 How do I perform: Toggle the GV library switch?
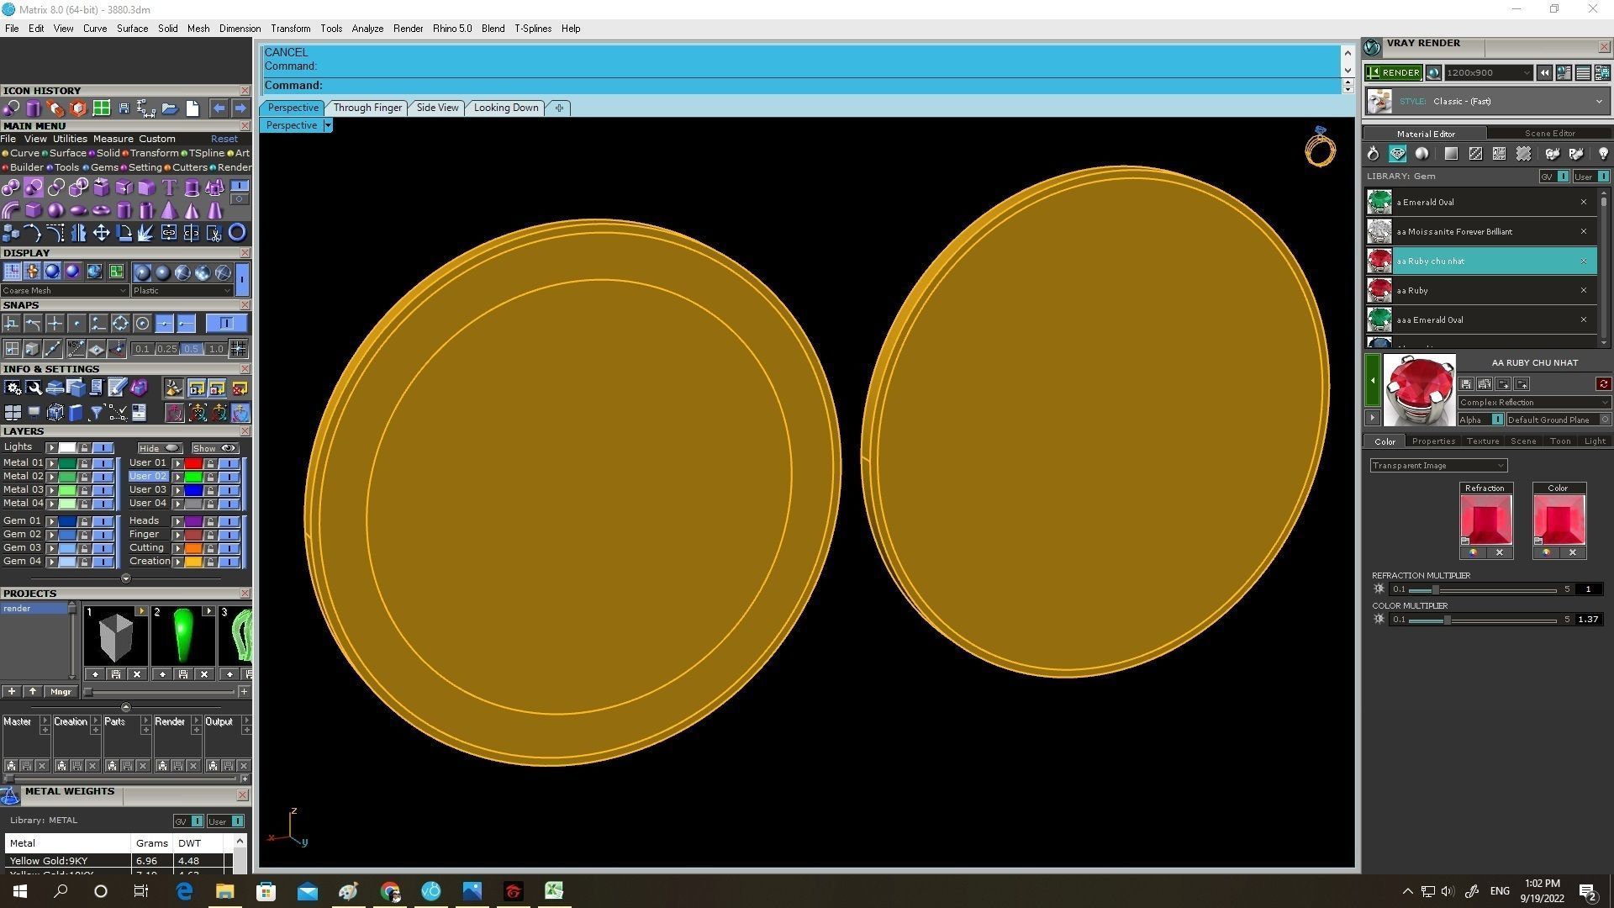[1562, 177]
